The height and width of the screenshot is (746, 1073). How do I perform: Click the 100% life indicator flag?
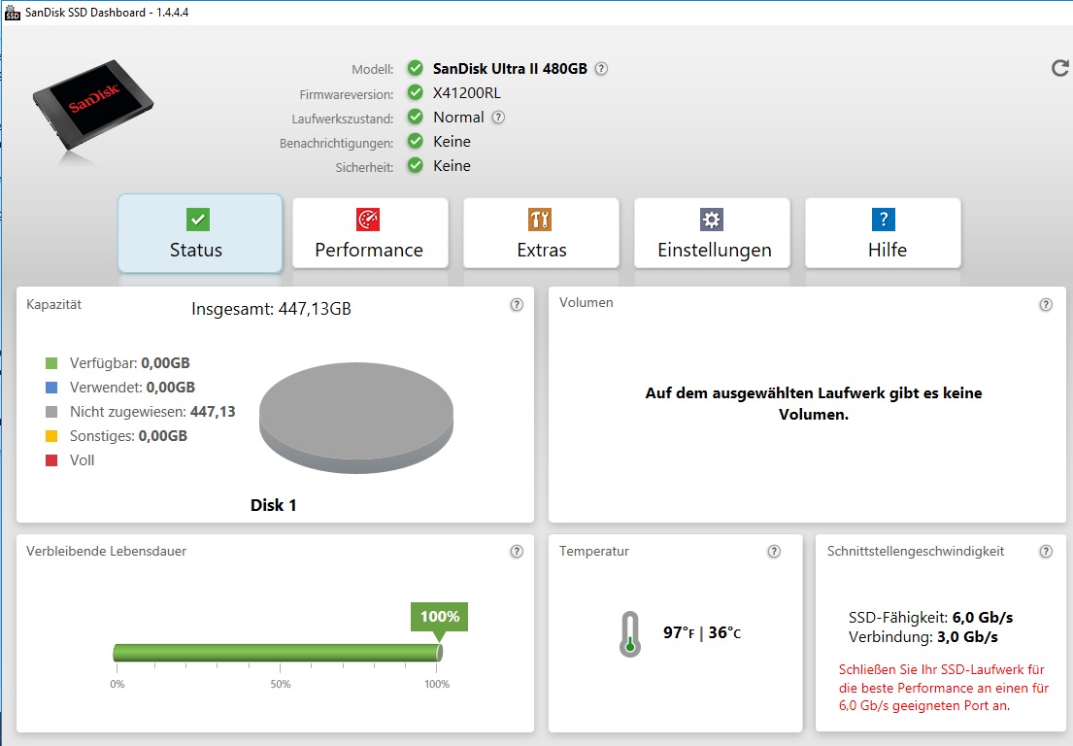(439, 619)
